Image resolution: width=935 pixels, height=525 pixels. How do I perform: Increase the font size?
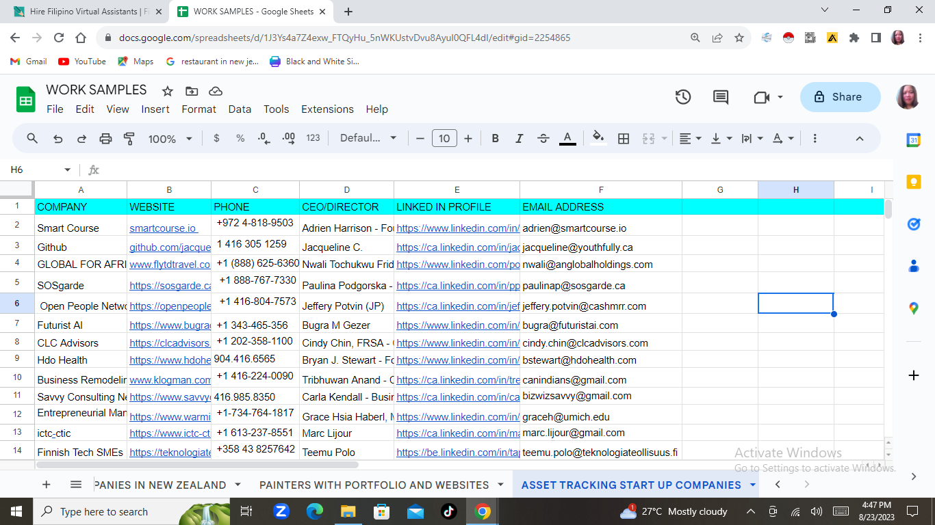pos(468,138)
